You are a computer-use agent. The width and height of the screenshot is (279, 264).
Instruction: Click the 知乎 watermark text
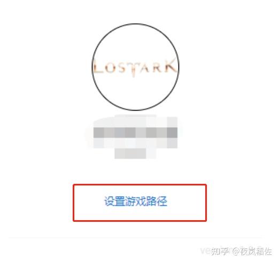(220, 251)
